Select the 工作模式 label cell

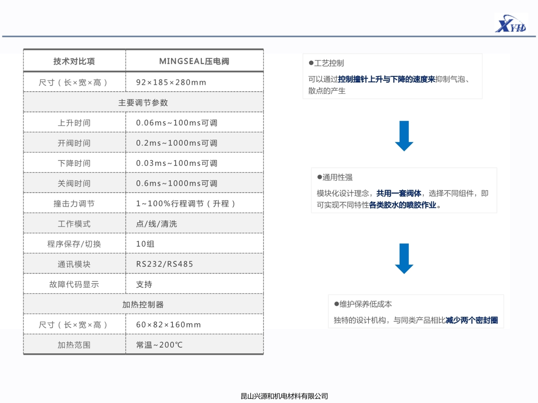pyautogui.click(x=74, y=224)
